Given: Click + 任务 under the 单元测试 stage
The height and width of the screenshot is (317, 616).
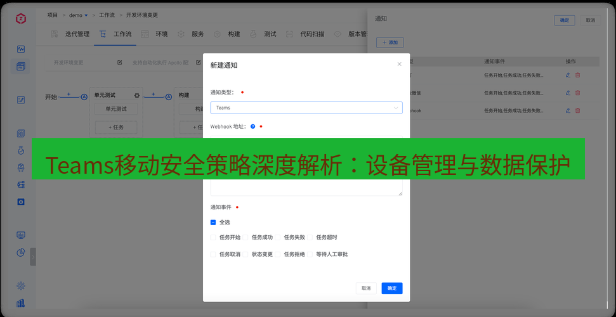Looking at the screenshot, I should coord(116,127).
